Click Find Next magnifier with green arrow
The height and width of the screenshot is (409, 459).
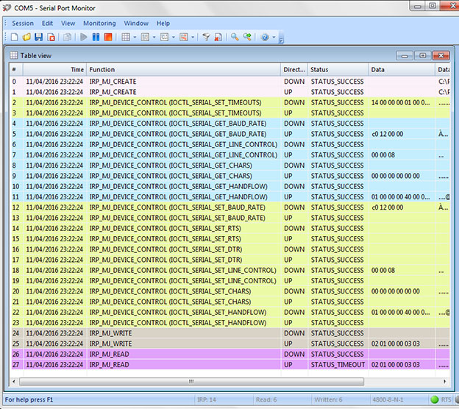coord(247,38)
